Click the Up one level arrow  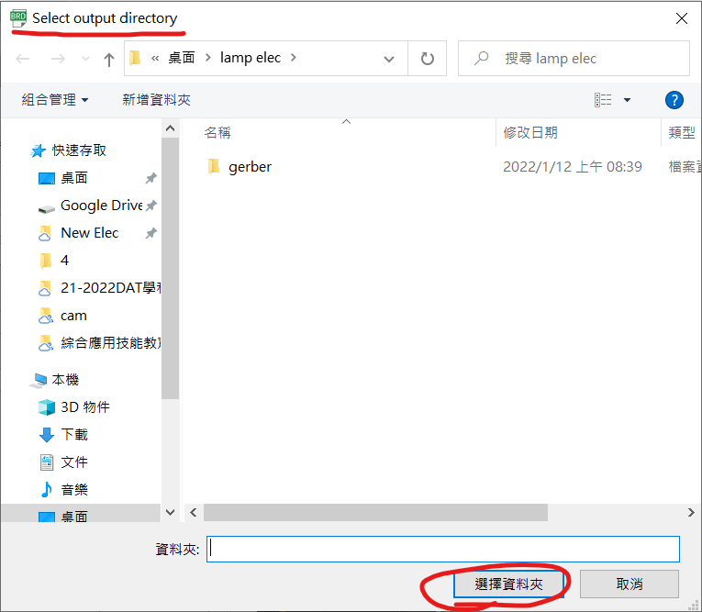pyautogui.click(x=109, y=59)
